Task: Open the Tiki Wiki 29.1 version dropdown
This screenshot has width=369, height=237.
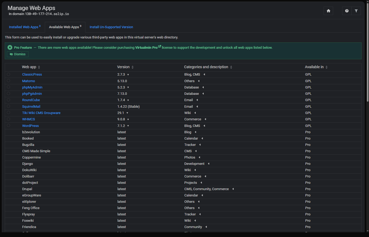Action: [x=127, y=113]
